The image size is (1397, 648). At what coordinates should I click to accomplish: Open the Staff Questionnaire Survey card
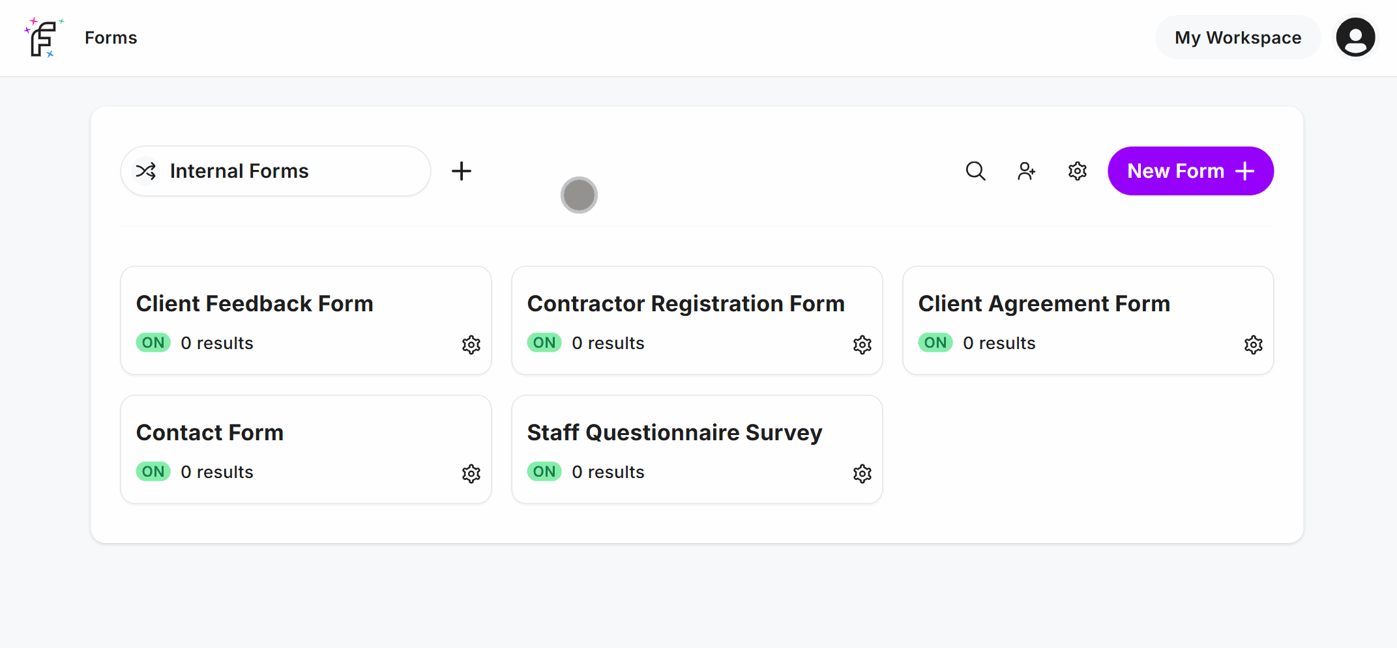(697, 449)
